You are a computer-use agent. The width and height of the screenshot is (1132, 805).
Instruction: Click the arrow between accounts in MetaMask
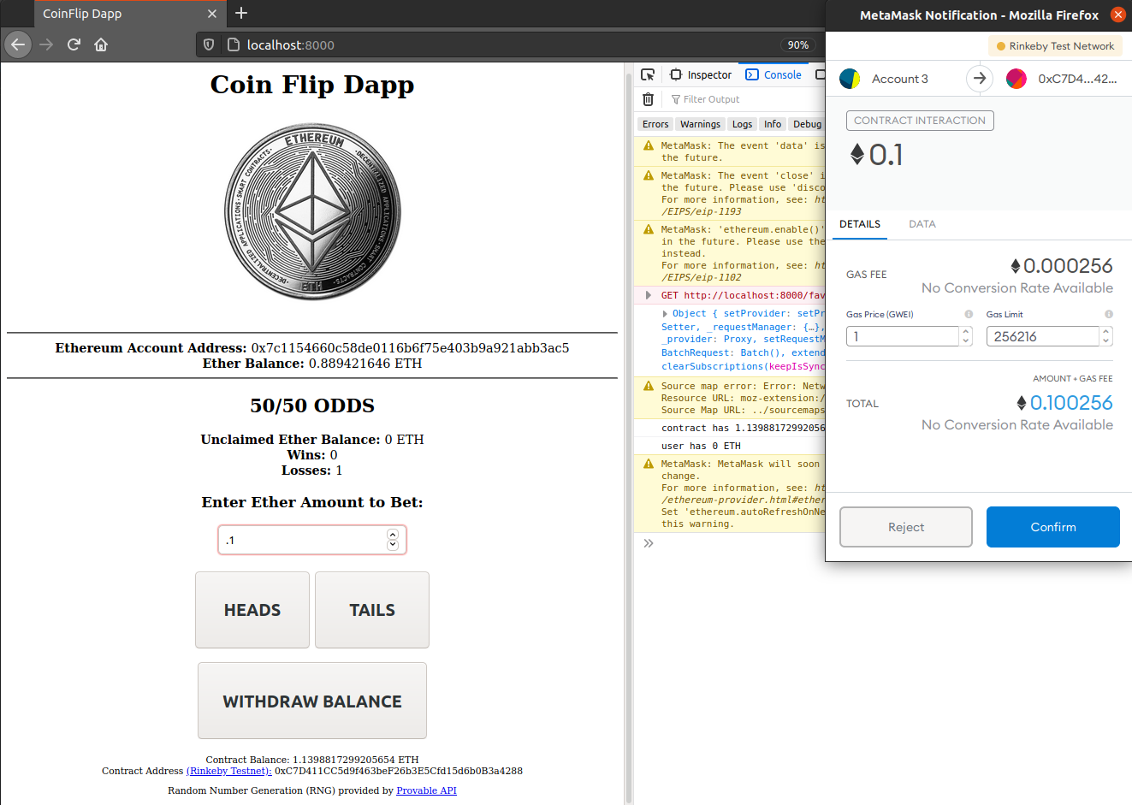tap(979, 79)
